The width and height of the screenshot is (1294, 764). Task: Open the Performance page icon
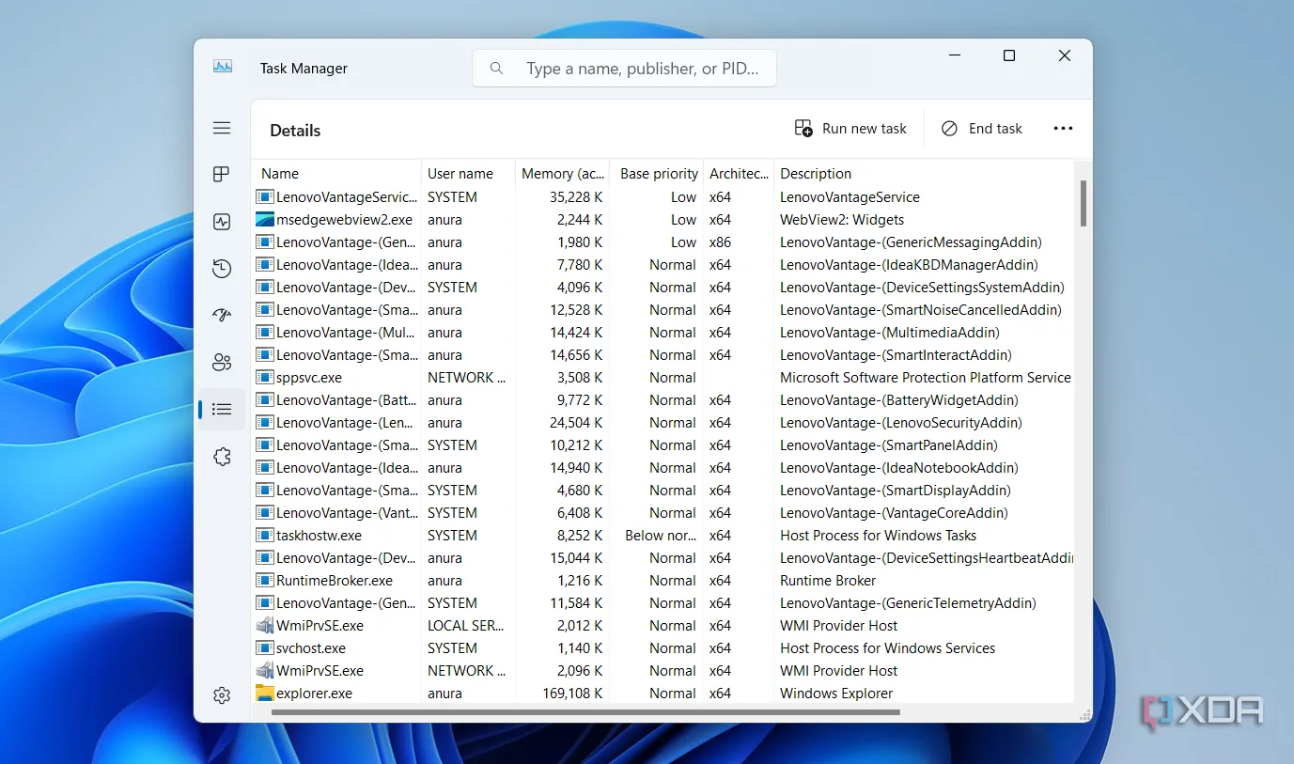tap(222, 223)
